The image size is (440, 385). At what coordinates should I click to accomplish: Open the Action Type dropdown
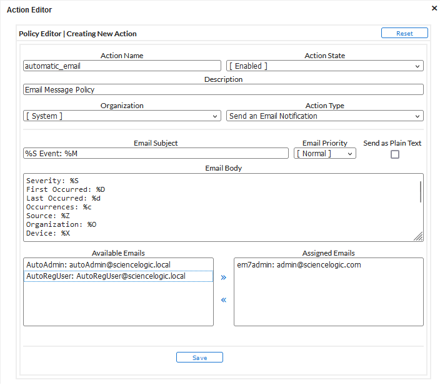click(324, 116)
